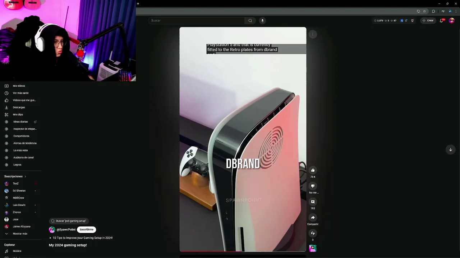Screen dimensions: 460x258
Task: Open Mis videos in the sidebar
Action: [x=19, y=86]
